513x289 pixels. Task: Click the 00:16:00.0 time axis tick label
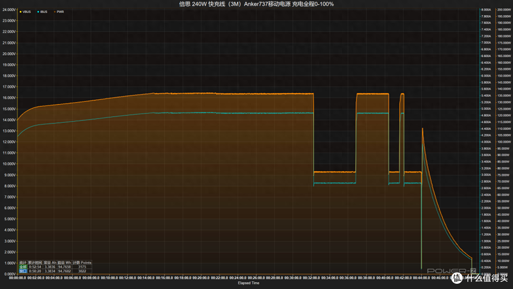(x=164, y=278)
